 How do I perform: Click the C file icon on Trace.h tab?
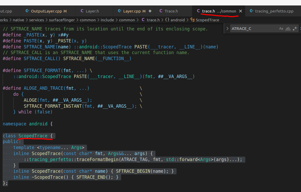(161, 11)
